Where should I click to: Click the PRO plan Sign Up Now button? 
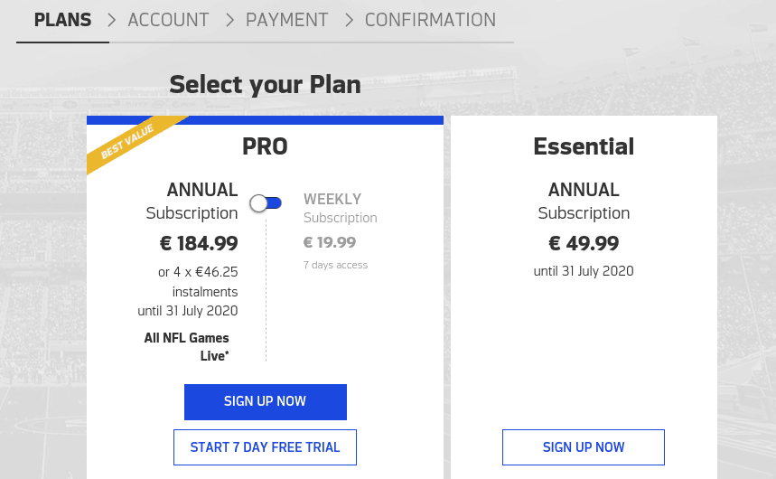266,401
